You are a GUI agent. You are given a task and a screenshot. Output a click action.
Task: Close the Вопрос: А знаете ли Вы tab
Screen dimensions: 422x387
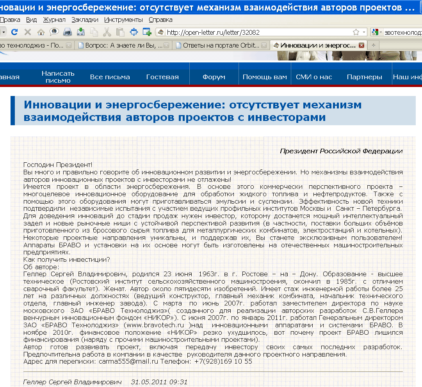pos(167,46)
